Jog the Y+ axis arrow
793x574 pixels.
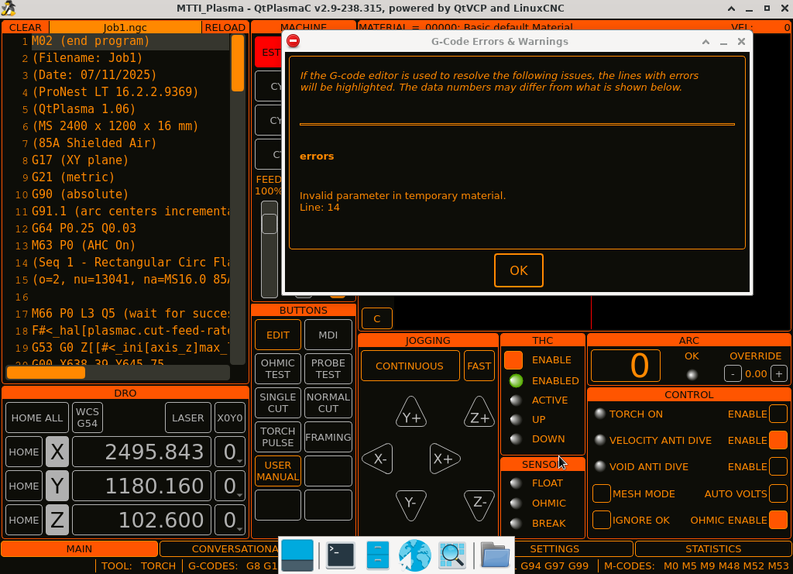coord(410,413)
